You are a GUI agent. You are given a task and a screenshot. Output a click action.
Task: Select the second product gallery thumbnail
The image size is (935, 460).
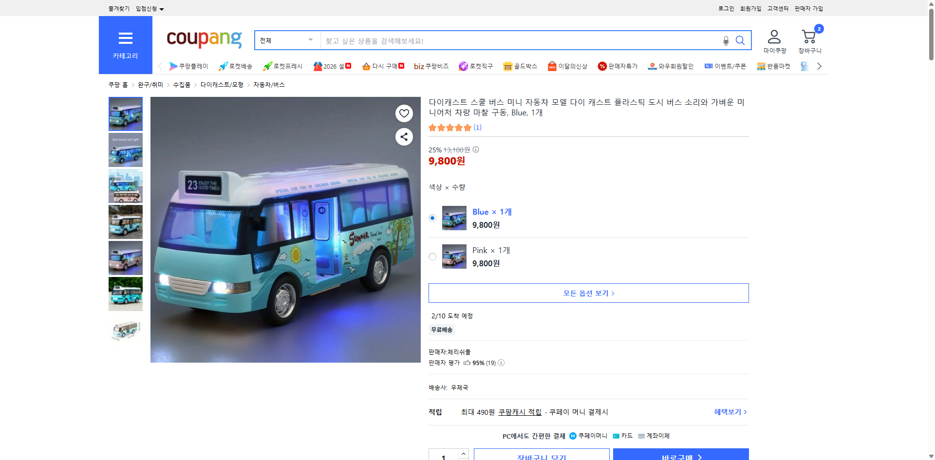(x=125, y=150)
